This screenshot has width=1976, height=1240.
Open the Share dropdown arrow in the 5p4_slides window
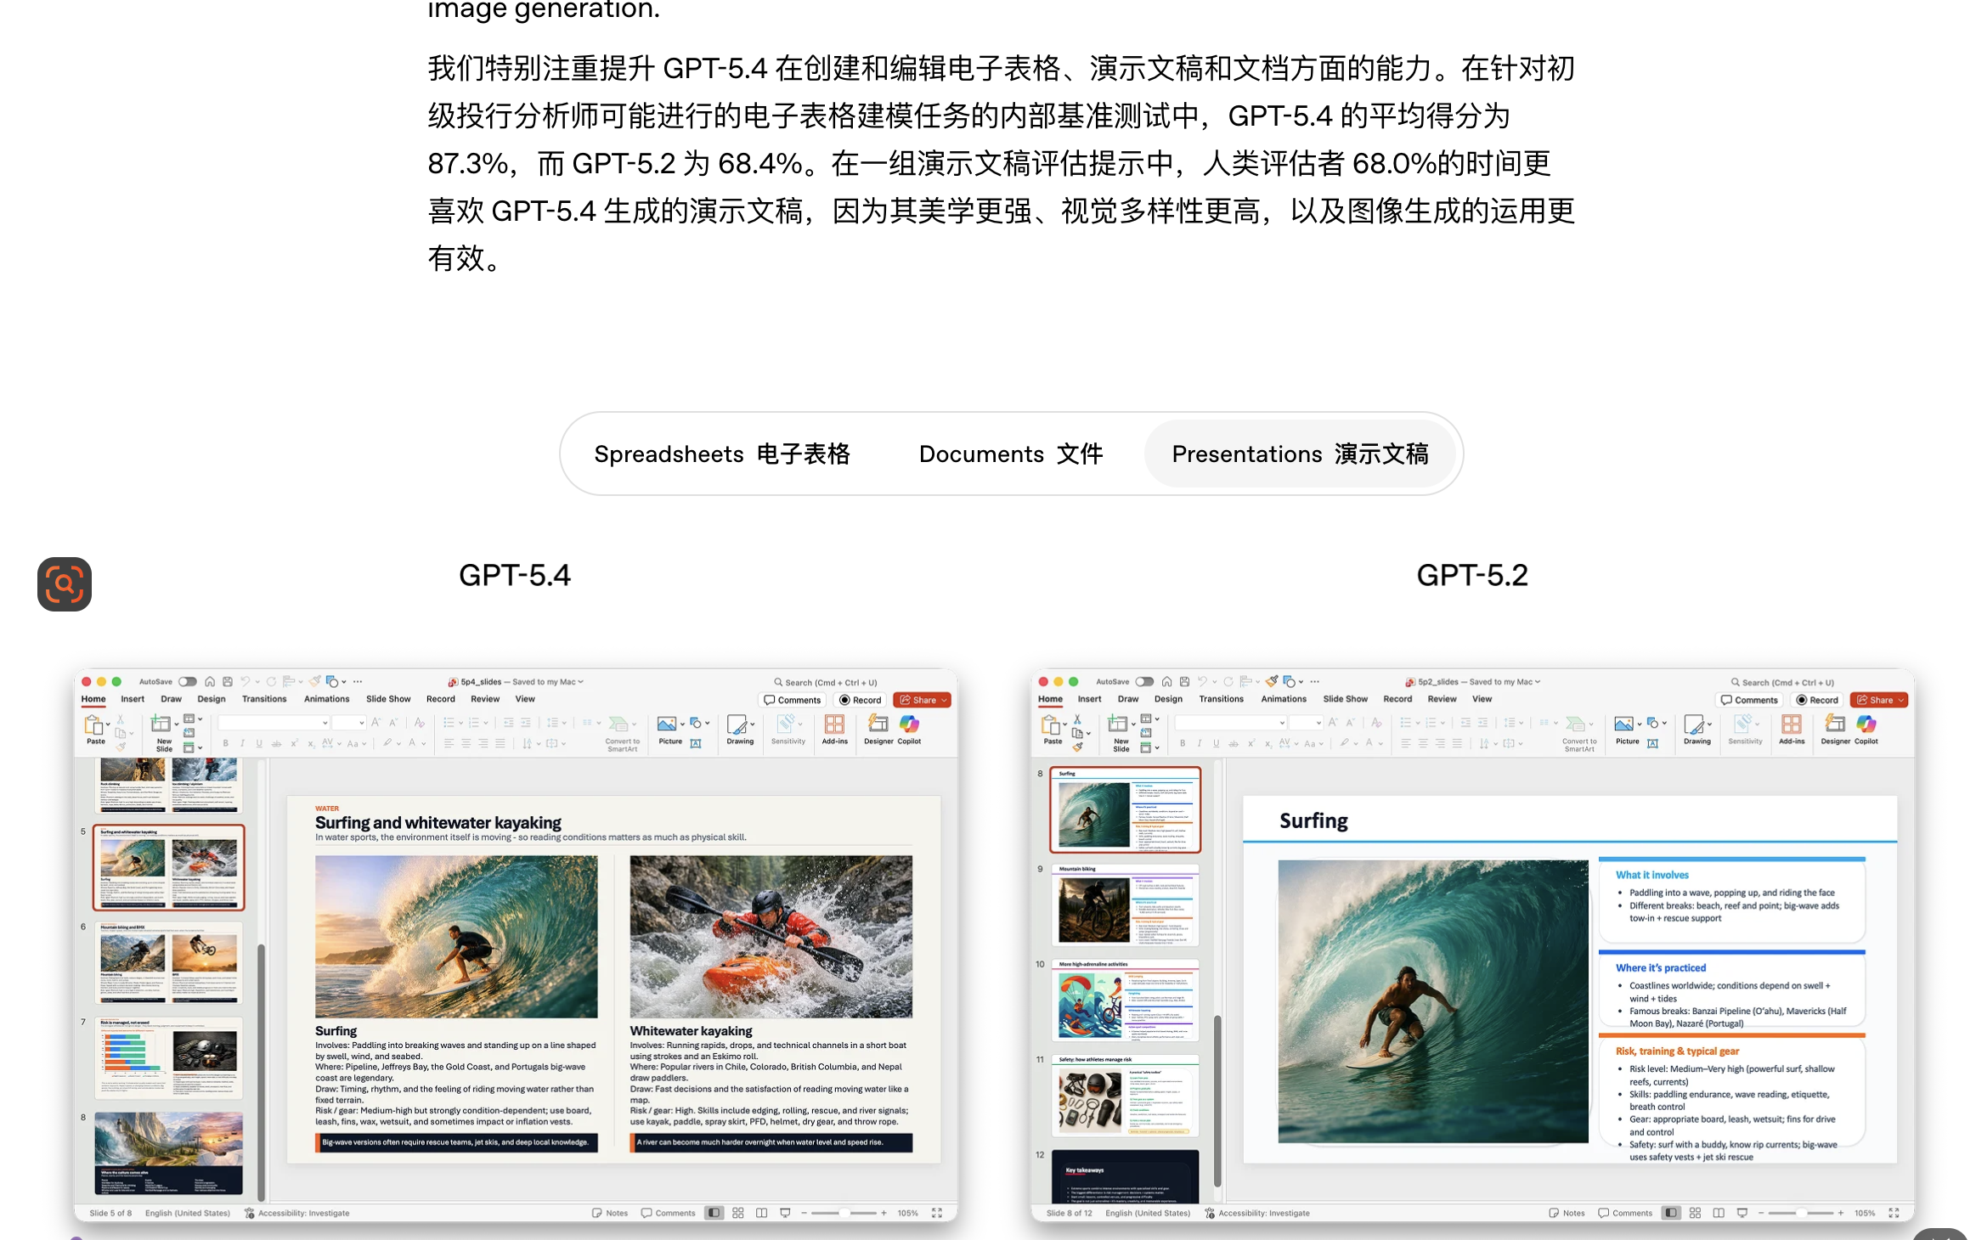(x=944, y=700)
